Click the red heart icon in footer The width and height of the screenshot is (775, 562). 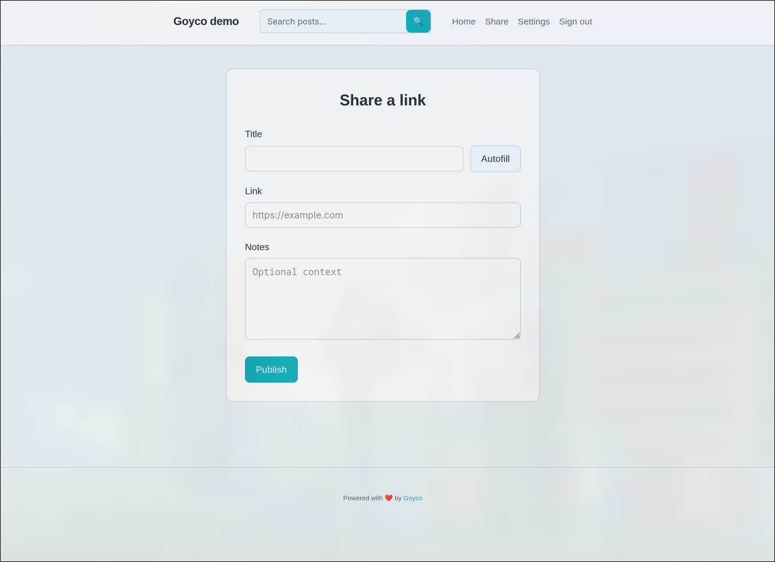[389, 498]
